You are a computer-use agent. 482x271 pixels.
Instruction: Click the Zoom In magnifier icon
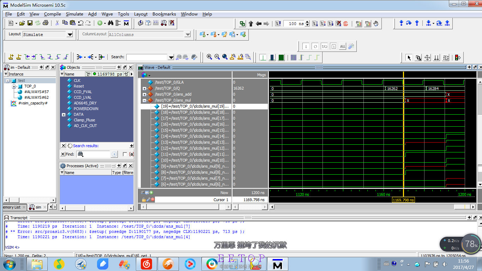tap(209, 57)
